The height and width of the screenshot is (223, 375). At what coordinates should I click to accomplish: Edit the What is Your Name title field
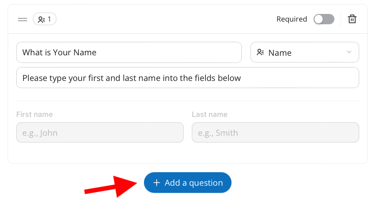pyautogui.click(x=129, y=53)
